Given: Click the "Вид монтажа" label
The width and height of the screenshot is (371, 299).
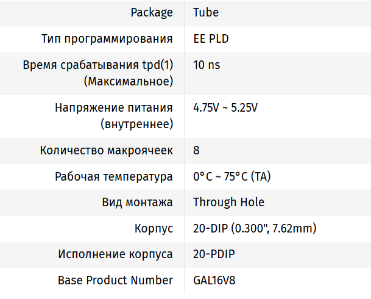Looking at the screenshot, I should pyautogui.click(x=137, y=202).
